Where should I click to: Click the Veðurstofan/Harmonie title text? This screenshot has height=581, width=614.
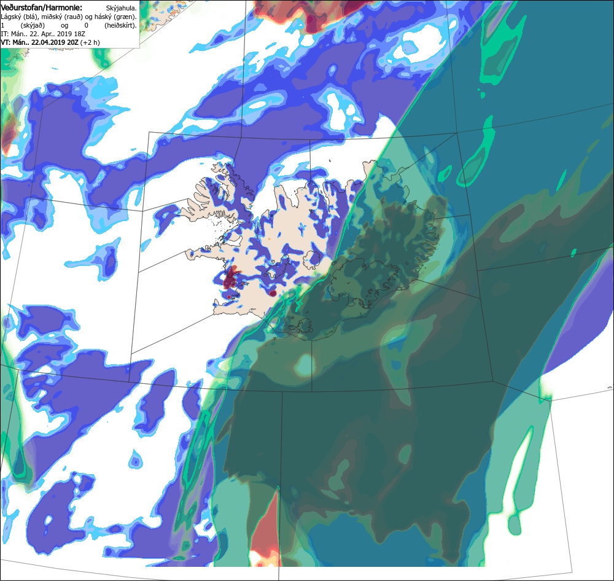(x=41, y=7)
